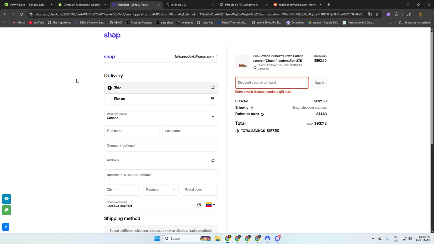Click the Postal code field
This screenshot has height=244, width=434.
point(200,190)
